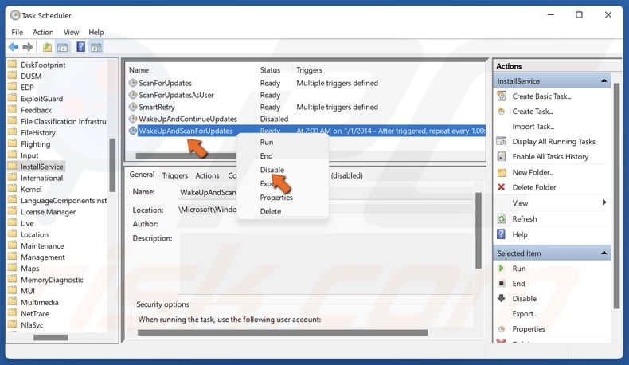Click the Create Task icon
Image resolution: width=629 pixels, height=365 pixels.
tap(502, 112)
